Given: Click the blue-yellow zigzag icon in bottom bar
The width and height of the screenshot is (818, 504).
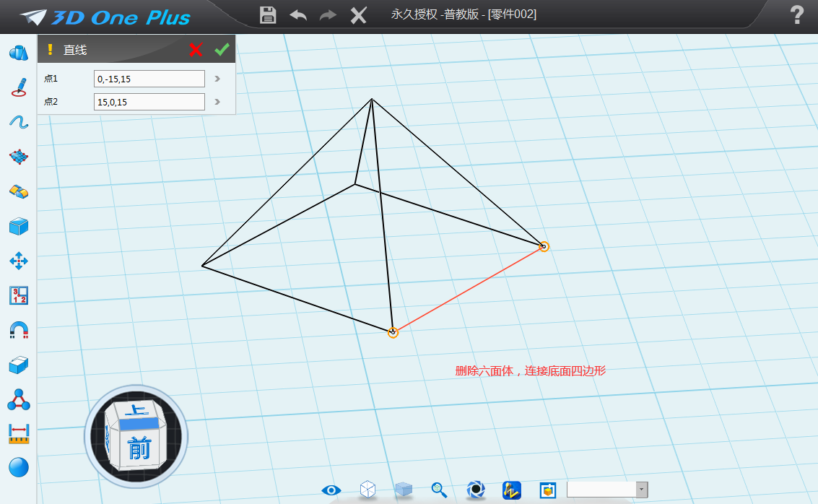Looking at the screenshot, I should pyautogui.click(x=512, y=490).
